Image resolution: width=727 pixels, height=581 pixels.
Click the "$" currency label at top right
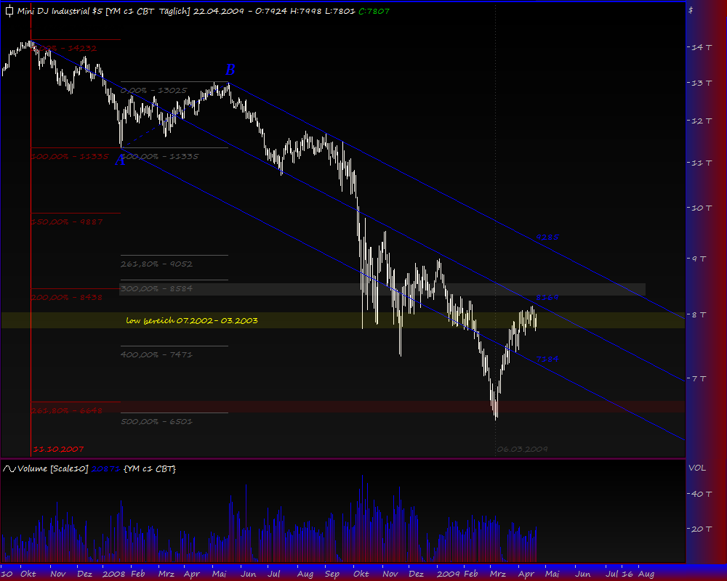[691, 10]
